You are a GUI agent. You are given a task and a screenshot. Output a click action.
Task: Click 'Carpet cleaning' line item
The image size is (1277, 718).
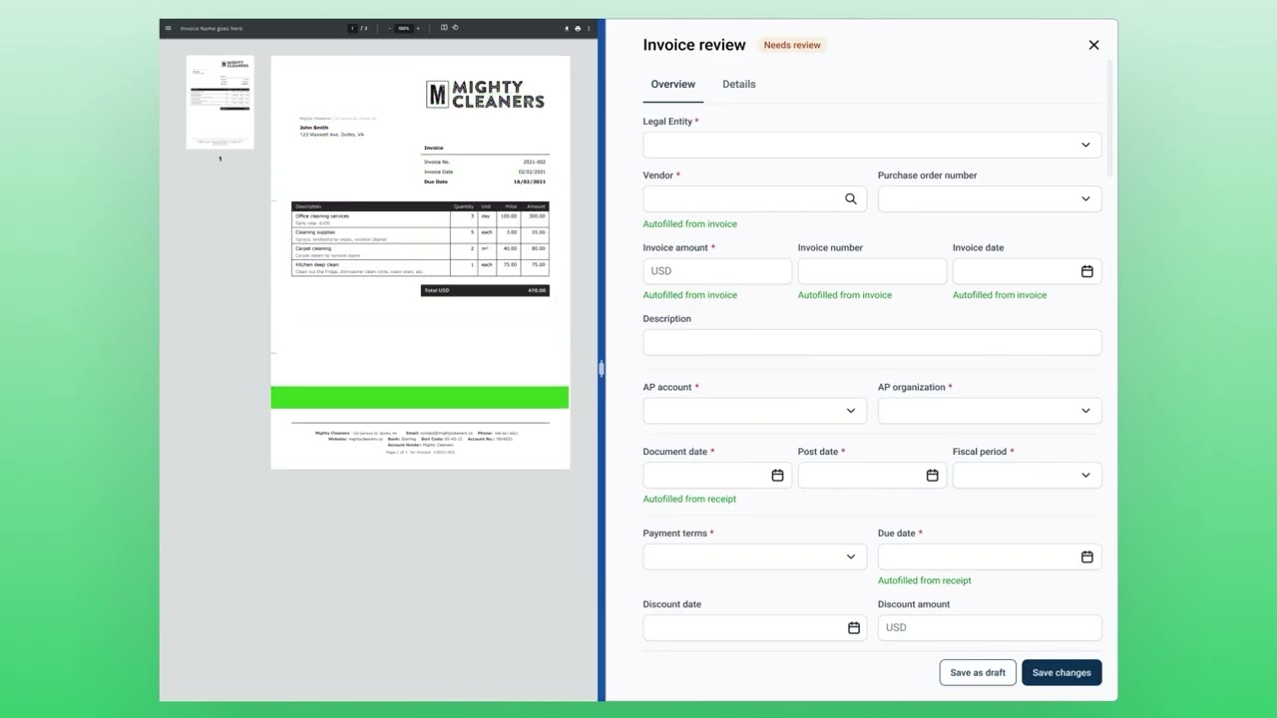click(313, 248)
